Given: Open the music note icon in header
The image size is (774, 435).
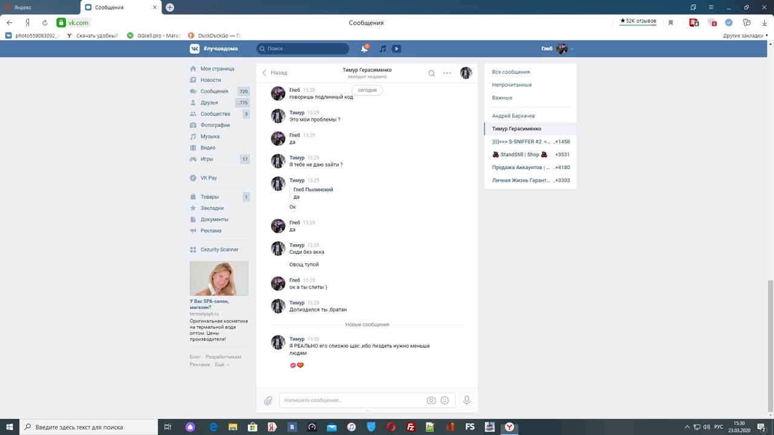Looking at the screenshot, I should (x=382, y=48).
